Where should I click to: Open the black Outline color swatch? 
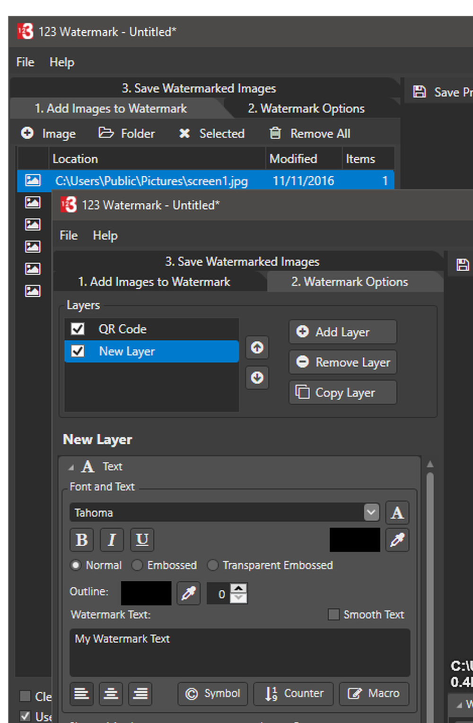pyautogui.click(x=146, y=594)
